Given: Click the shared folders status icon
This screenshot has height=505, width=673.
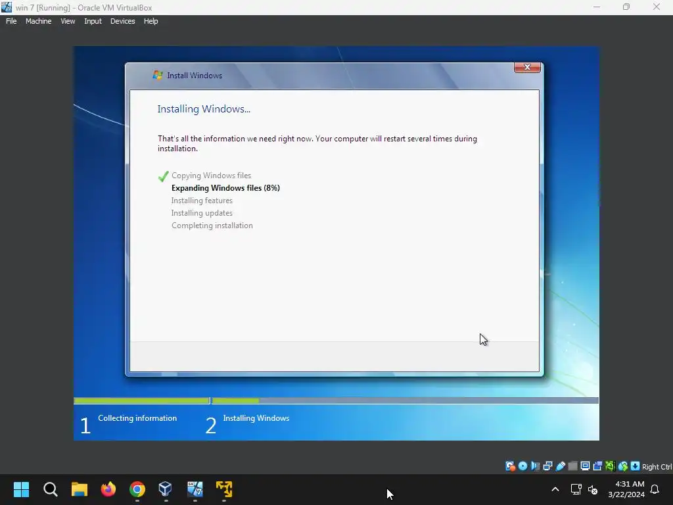Looking at the screenshot, I should coord(572,466).
